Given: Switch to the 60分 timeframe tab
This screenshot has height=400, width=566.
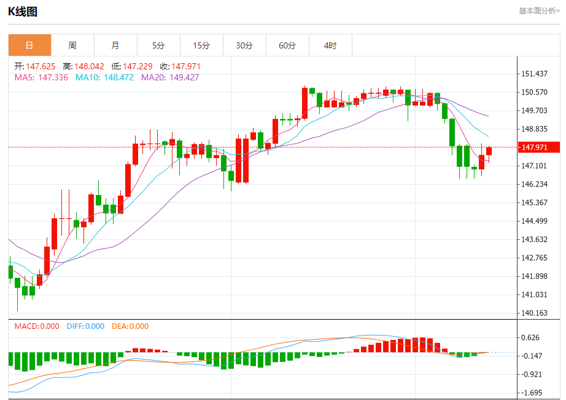Looking at the screenshot, I should tap(287, 45).
